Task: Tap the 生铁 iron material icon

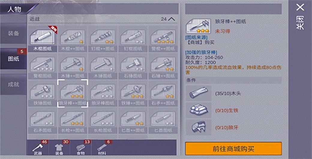Action: [199, 110]
